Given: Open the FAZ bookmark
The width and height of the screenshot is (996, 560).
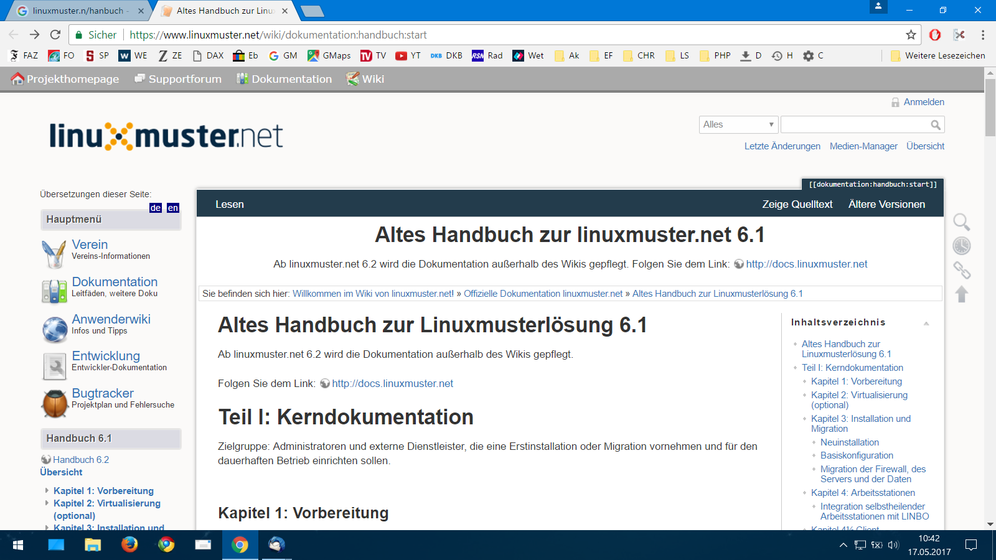Looking at the screenshot, I should pos(24,55).
